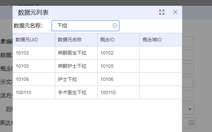Open the search icon in the background field
This screenshot has height=132, width=212.
point(192,123)
